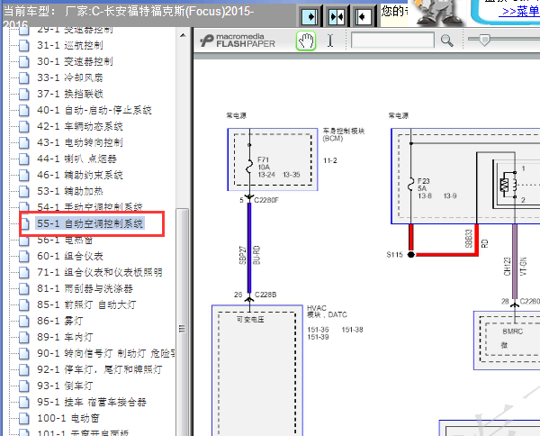Open 90-1 转向信号灯 diagram
The height and width of the screenshot is (436, 540).
105,353
